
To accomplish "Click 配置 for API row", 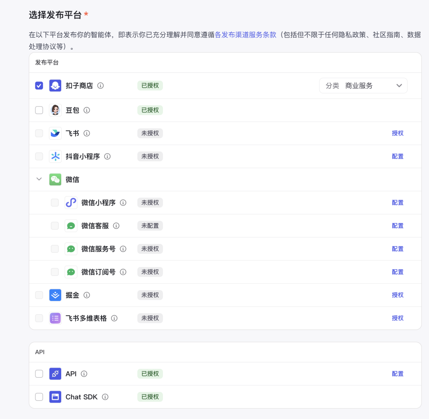I will coord(398,374).
